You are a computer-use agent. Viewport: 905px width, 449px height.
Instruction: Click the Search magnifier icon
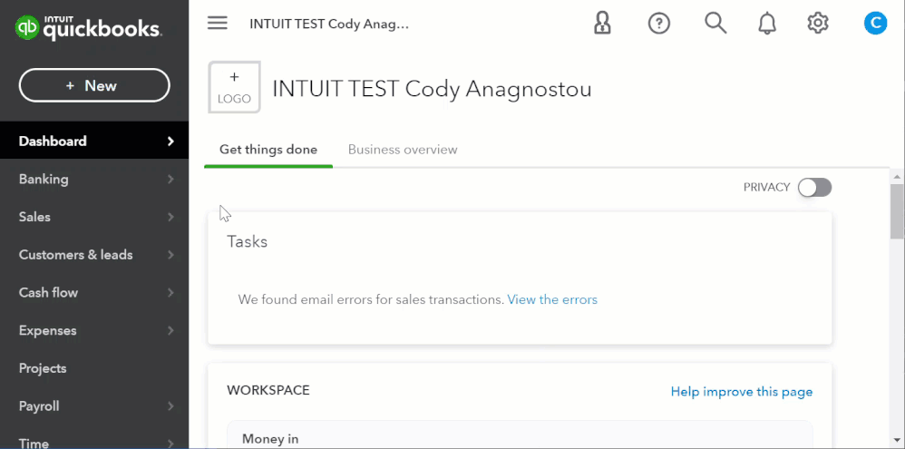715,24
